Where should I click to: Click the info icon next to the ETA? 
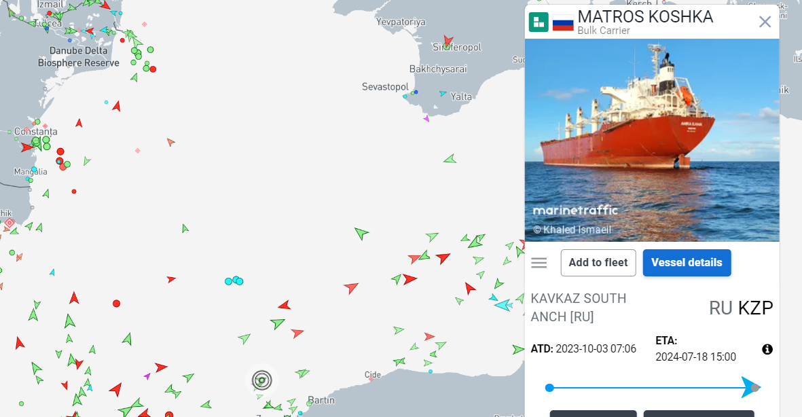pos(767,349)
